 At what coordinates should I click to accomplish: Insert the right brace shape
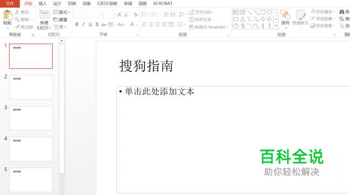(x=270, y=26)
